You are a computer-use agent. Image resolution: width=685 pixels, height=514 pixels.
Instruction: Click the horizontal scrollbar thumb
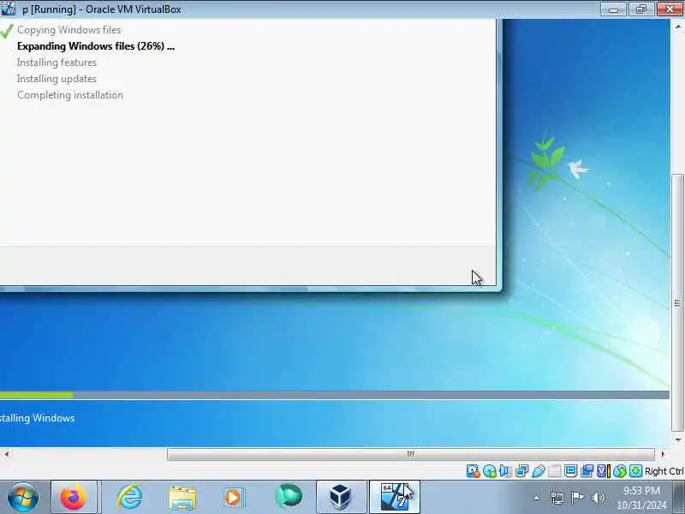point(411,455)
